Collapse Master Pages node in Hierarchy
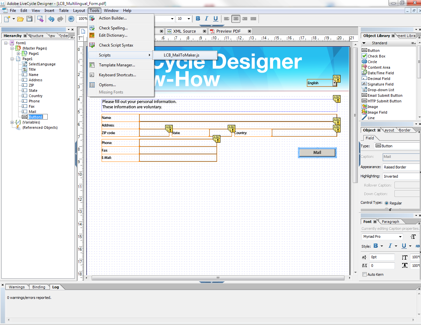This screenshot has height=325, width=421. [x=12, y=48]
